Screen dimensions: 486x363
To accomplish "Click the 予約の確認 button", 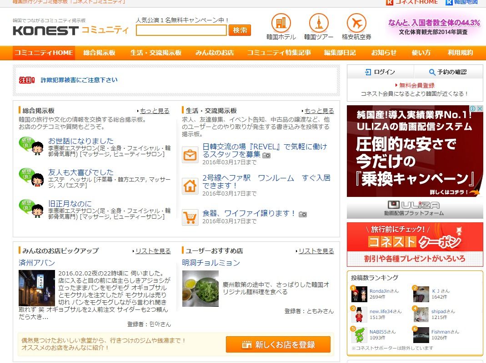I will click(x=448, y=72).
